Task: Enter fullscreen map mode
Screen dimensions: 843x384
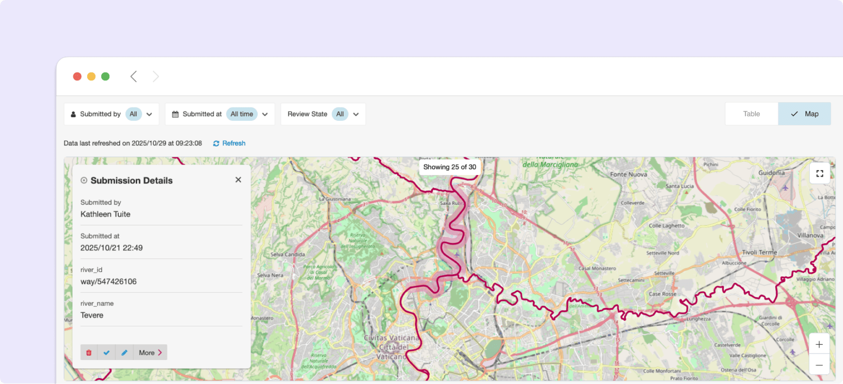Action: pyautogui.click(x=819, y=173)
